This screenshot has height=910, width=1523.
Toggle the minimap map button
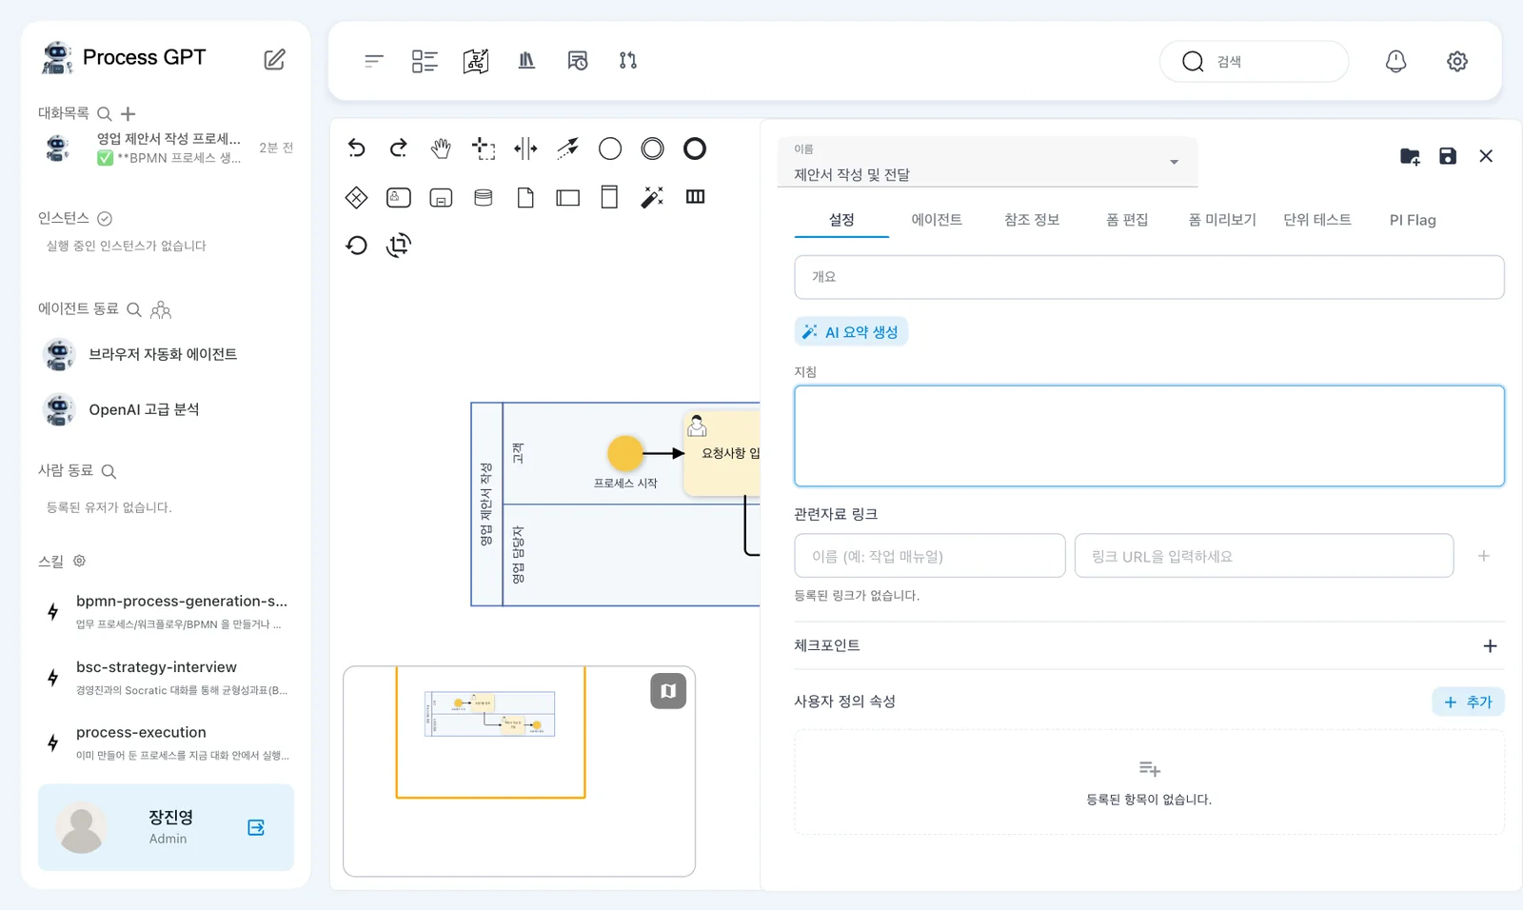pos(668,691)
